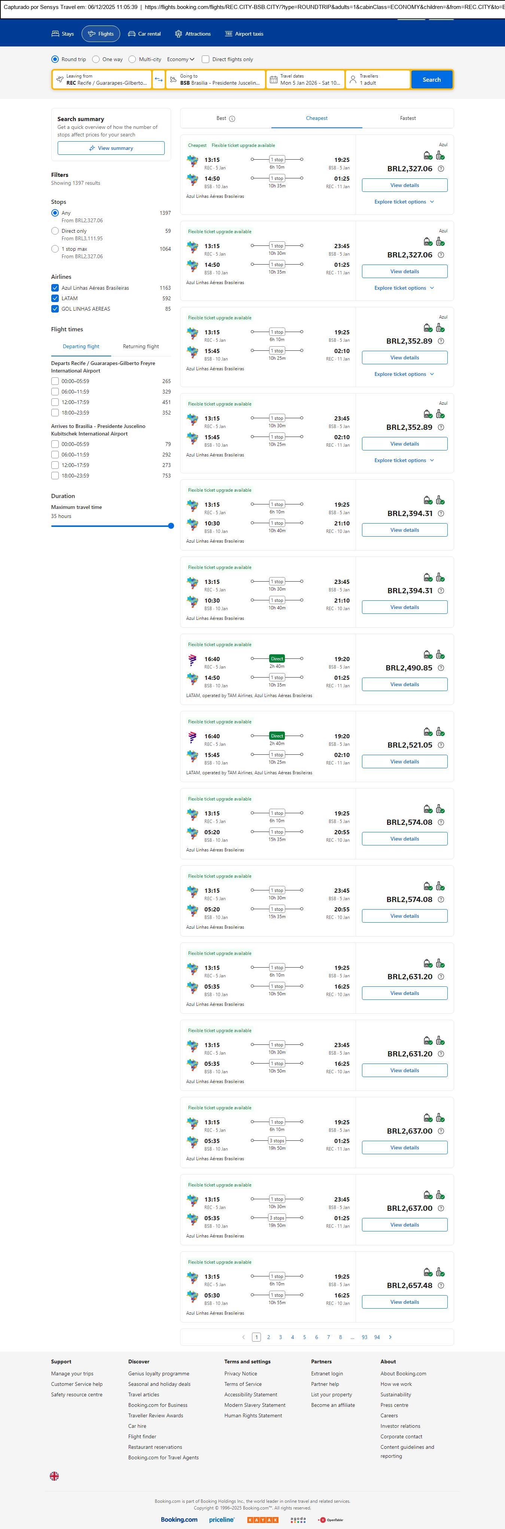This screenshot has height=1529, width=505.
Task: Click the Airport taxis icon in the navigation
Action: [228, 34]
